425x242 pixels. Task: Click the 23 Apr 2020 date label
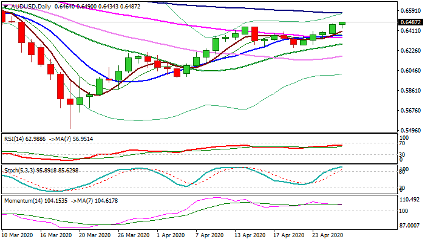[328, 235]
